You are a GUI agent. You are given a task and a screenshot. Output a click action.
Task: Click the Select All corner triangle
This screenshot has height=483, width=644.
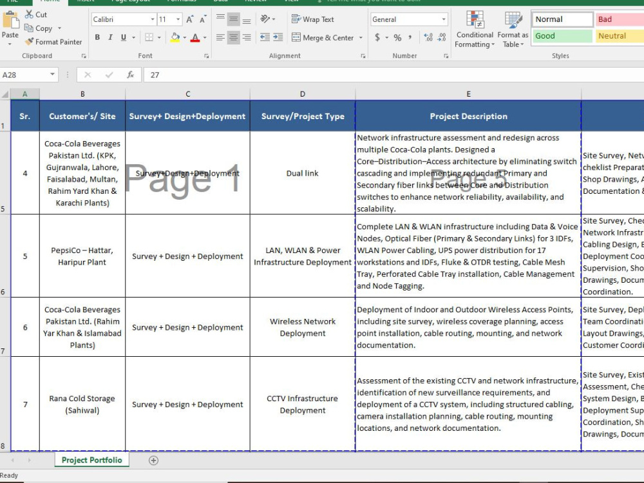point(5,95)
